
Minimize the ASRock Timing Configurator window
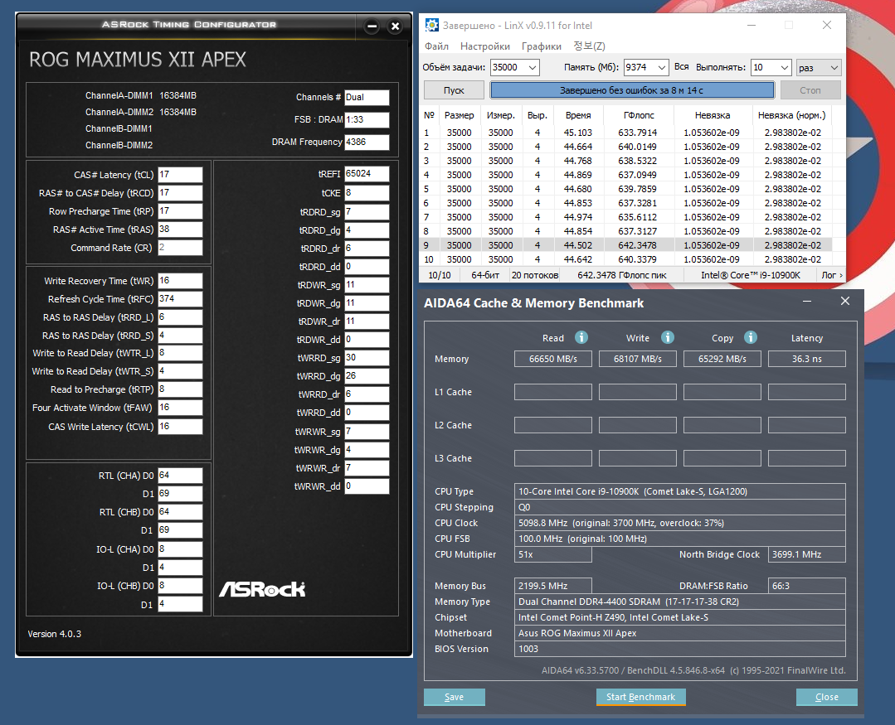pos(372,27)
